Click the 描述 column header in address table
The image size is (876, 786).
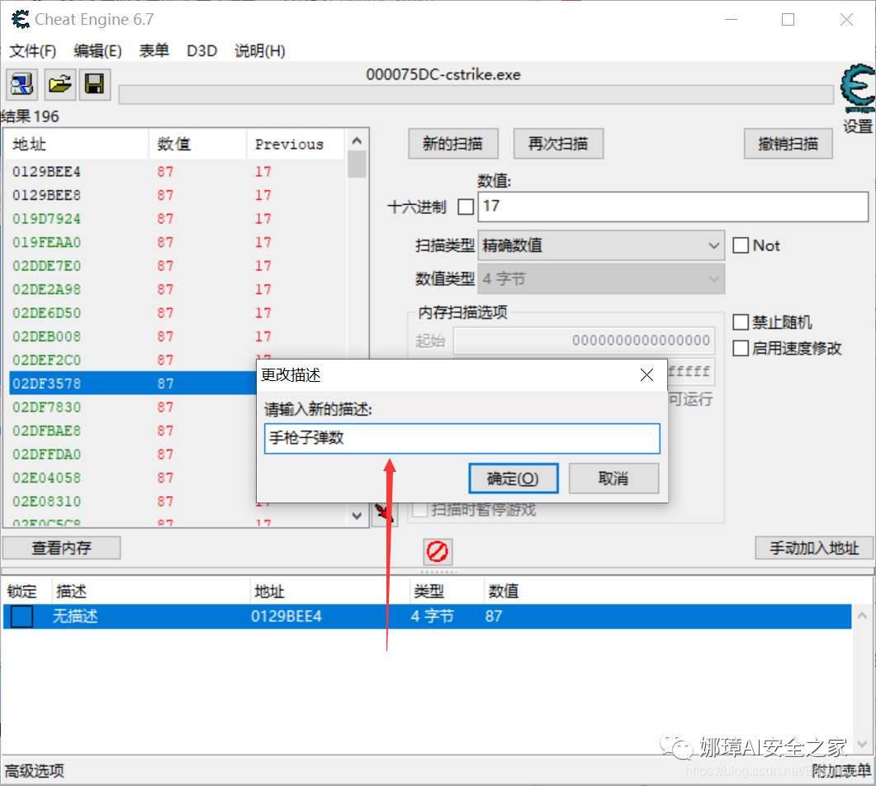(x=151, y=591)
